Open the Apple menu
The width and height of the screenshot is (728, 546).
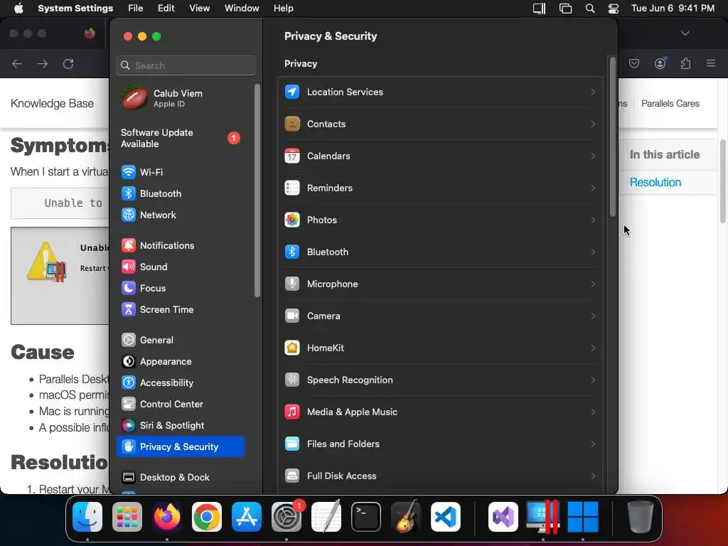[19, 9]
